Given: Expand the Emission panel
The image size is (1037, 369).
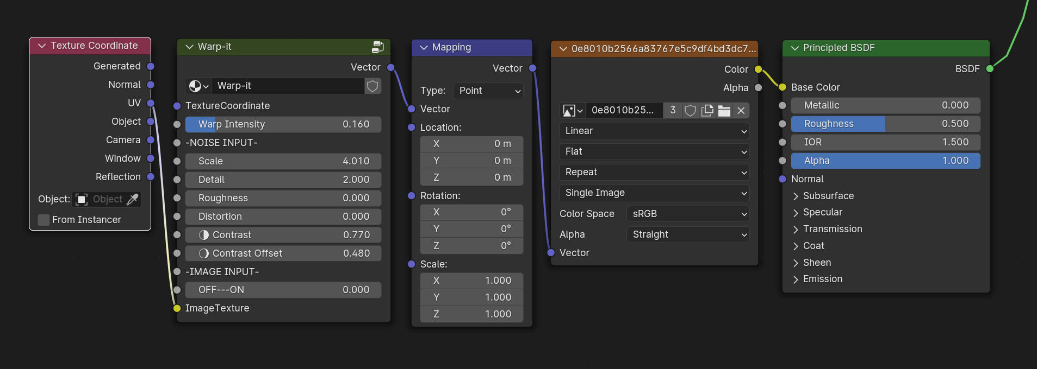Looking at the screenshot, I should (796, 279).
